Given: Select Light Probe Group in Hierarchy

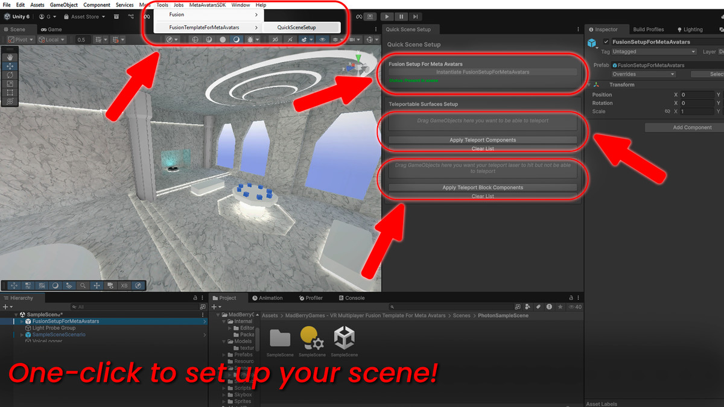Looking at the screenshot, I should pyautogui.click(x=54, y=328).
